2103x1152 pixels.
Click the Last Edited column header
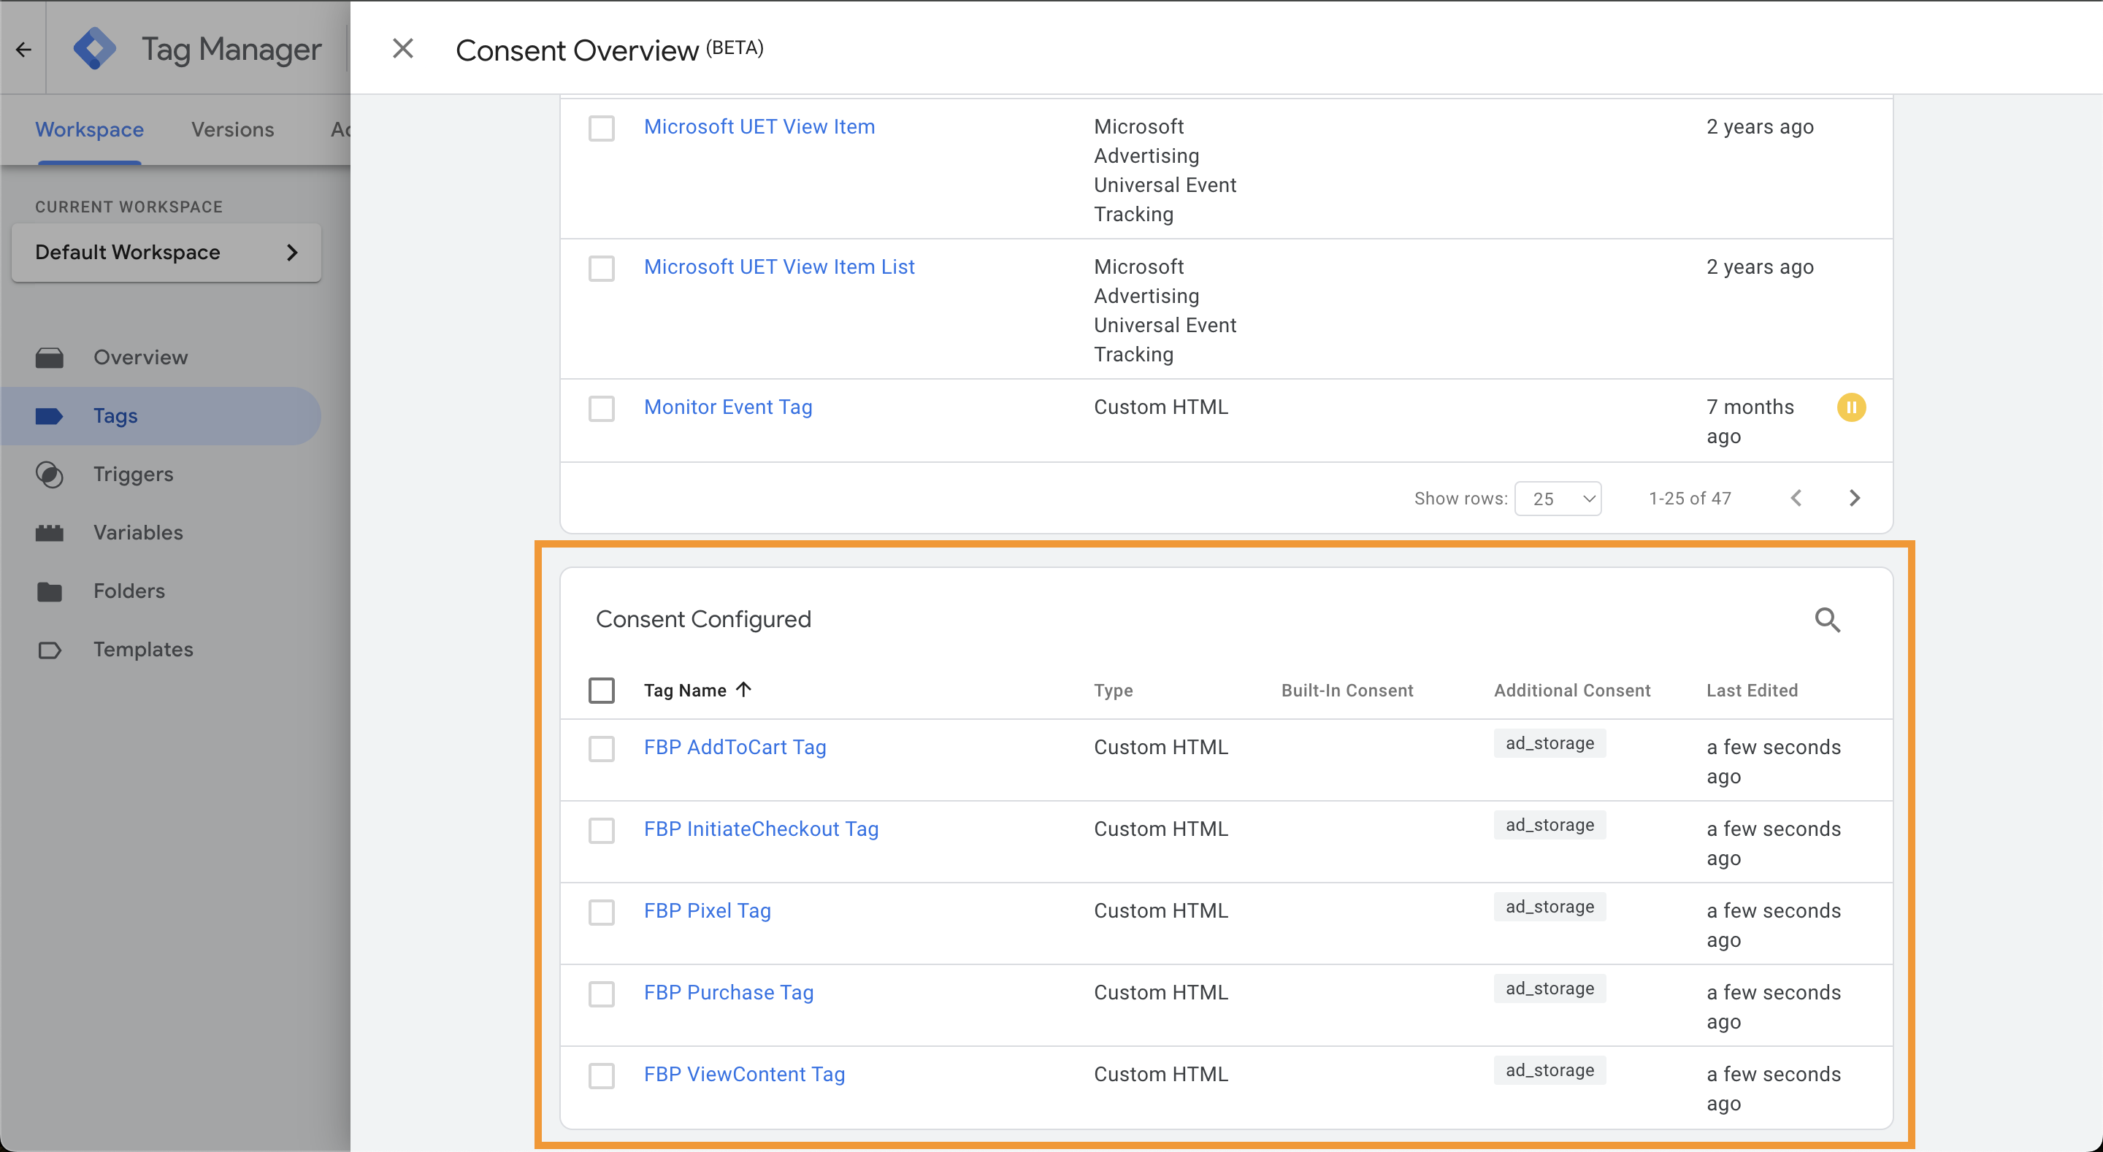tap(1752, 690)
